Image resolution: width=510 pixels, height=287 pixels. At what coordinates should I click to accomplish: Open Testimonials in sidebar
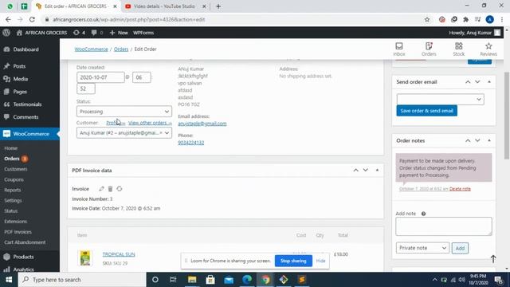27,104
